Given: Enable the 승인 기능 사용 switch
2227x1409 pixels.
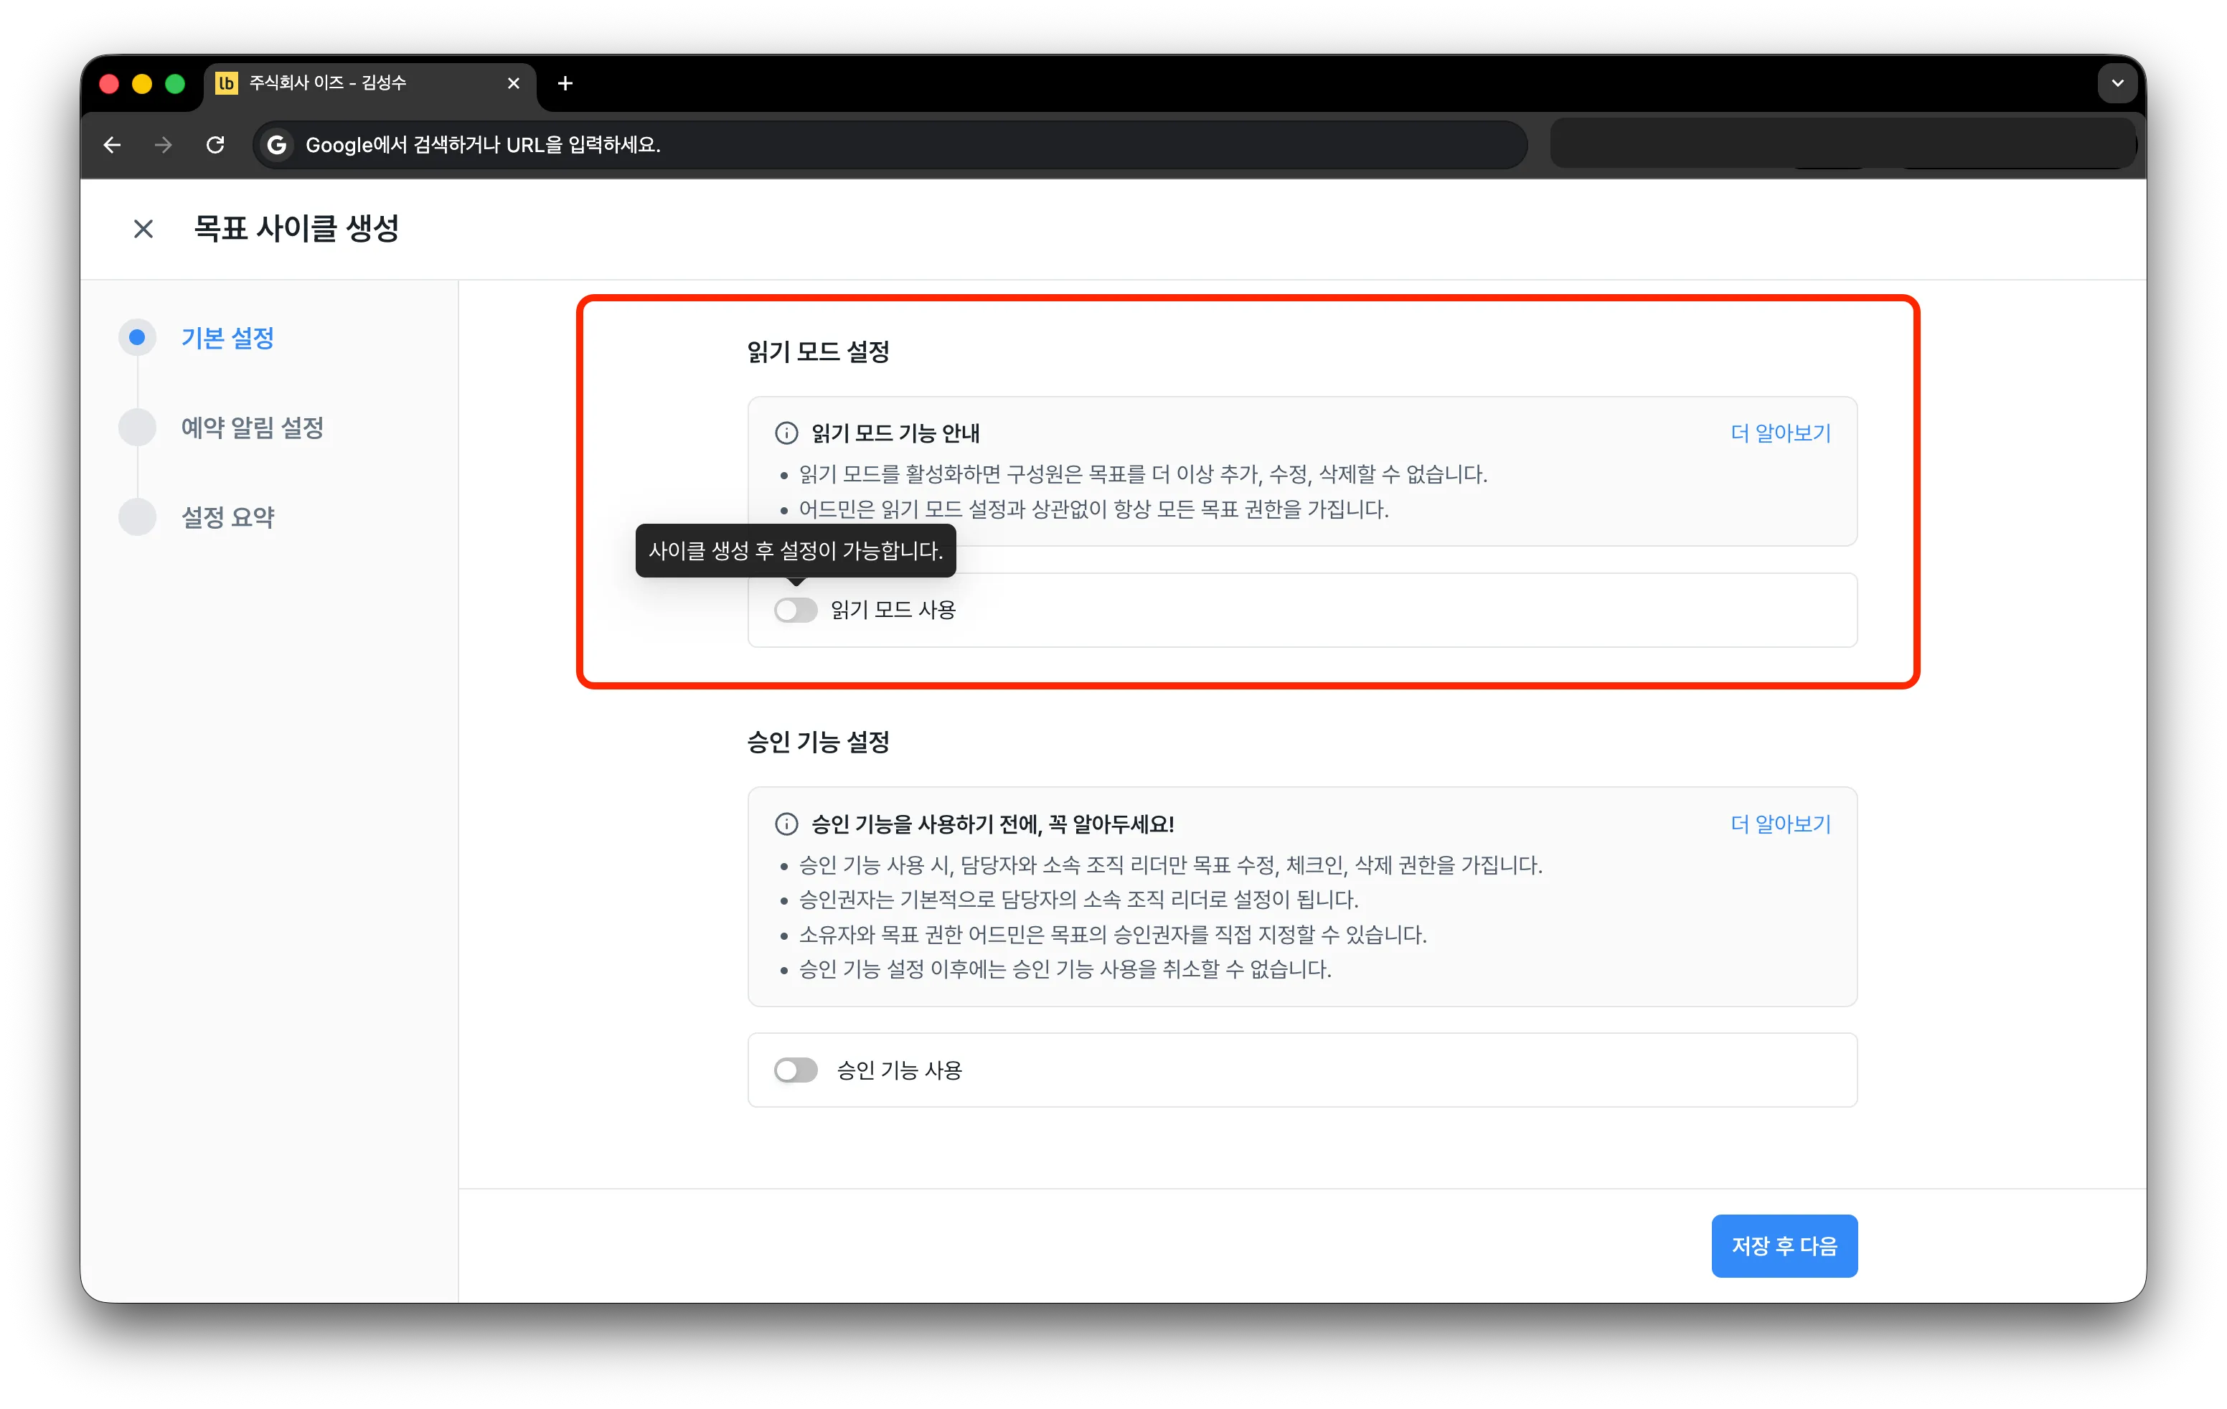Looking at the screenshot, I should click(x=796, y=1070).
